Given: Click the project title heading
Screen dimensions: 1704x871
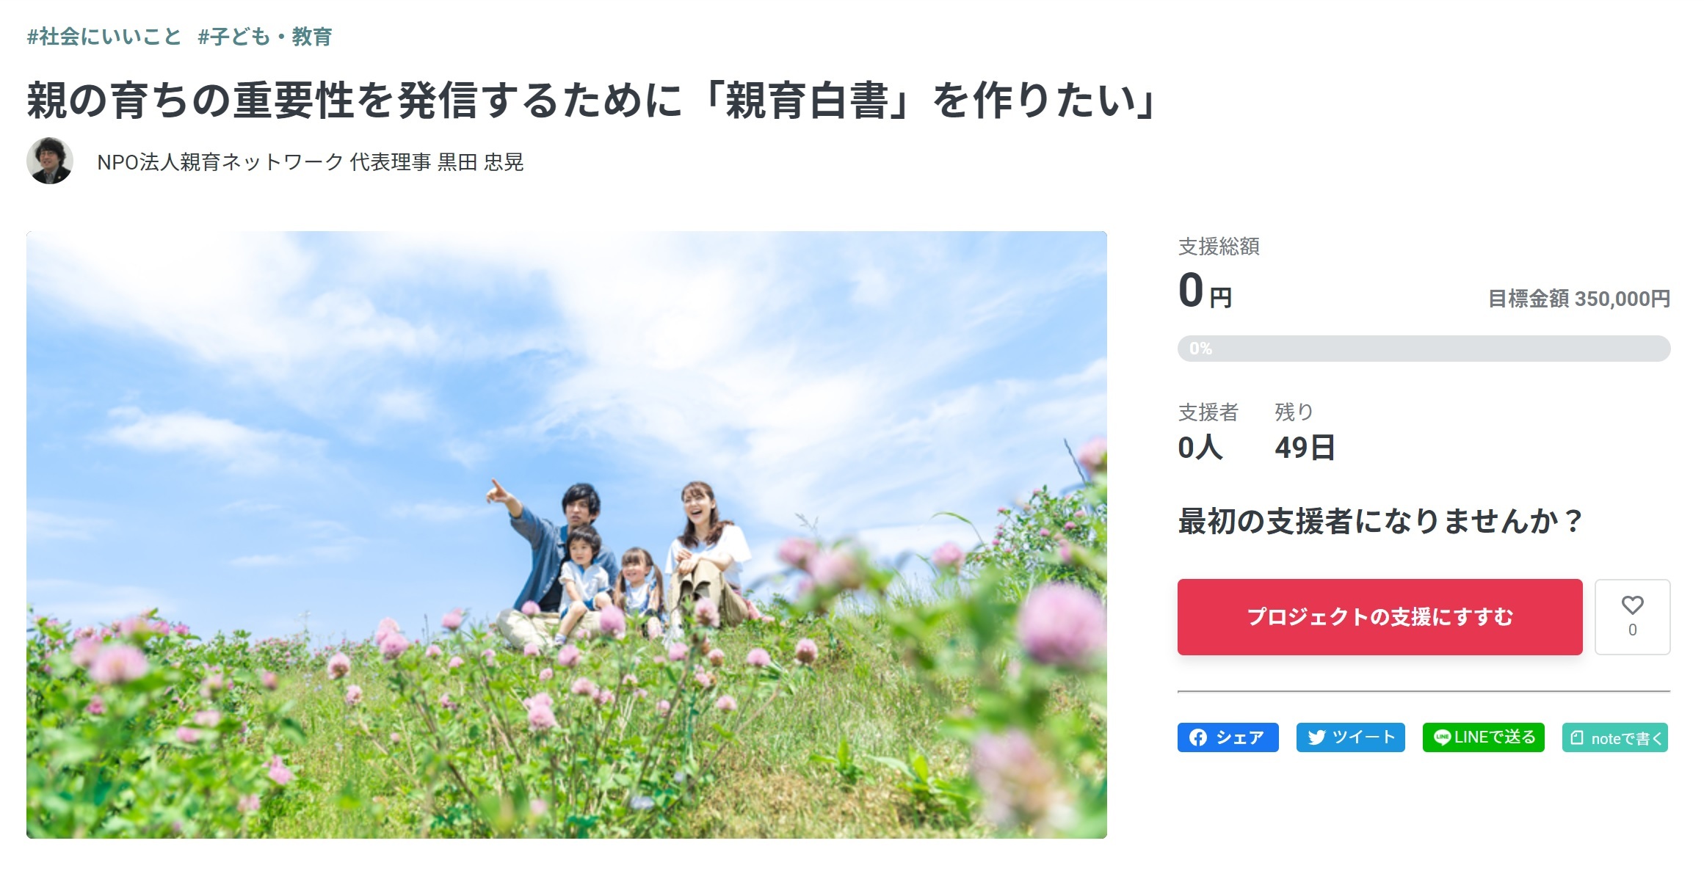Looking at the screenshot, I should click(x=592, y=100).
